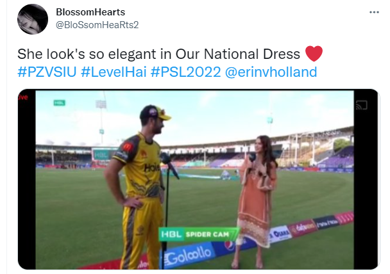390x274 pixels.
Task: Open the #PSL2022 hashtag link
Action: [185, 72]
